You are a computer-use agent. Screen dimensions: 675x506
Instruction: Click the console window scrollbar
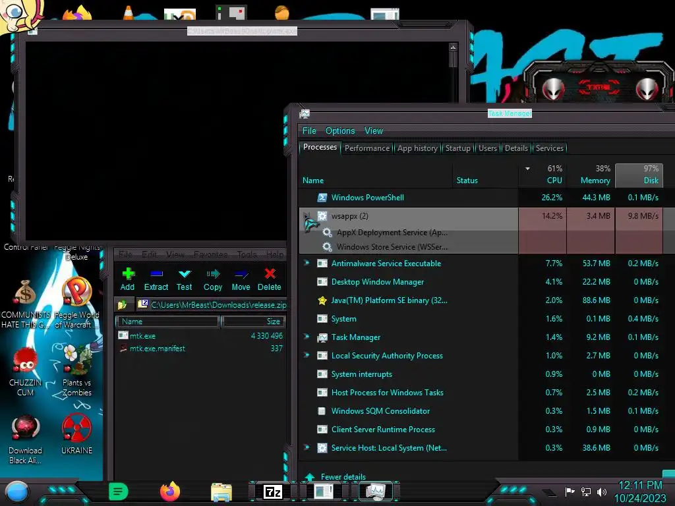tap(453, 142)
